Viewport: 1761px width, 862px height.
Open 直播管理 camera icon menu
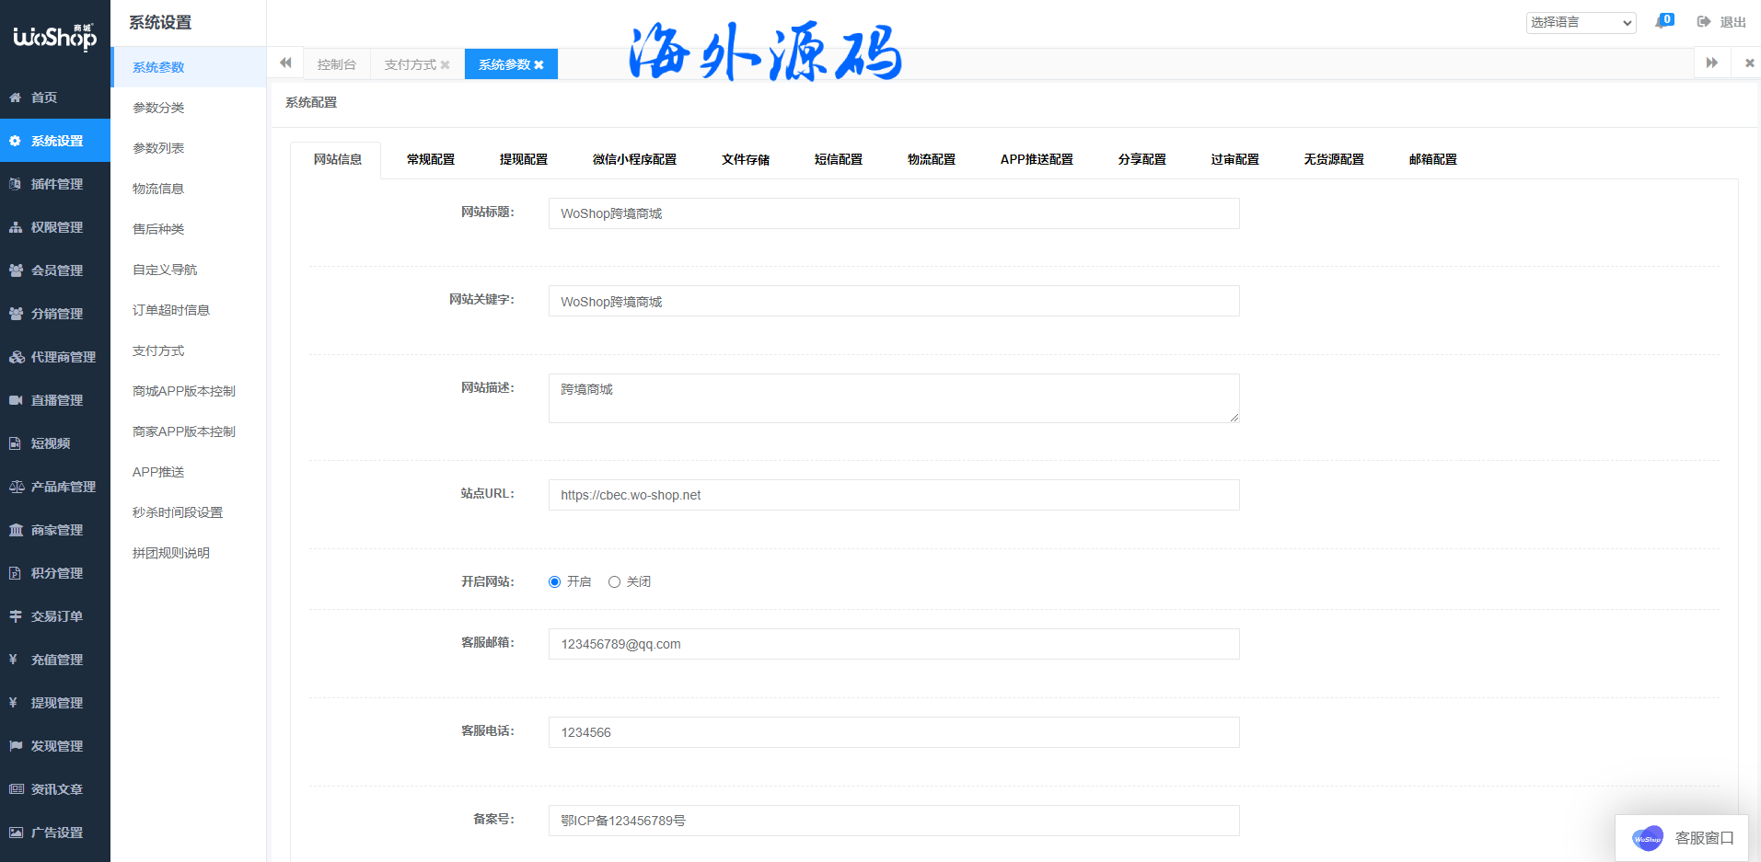click(x=16, y=400)
